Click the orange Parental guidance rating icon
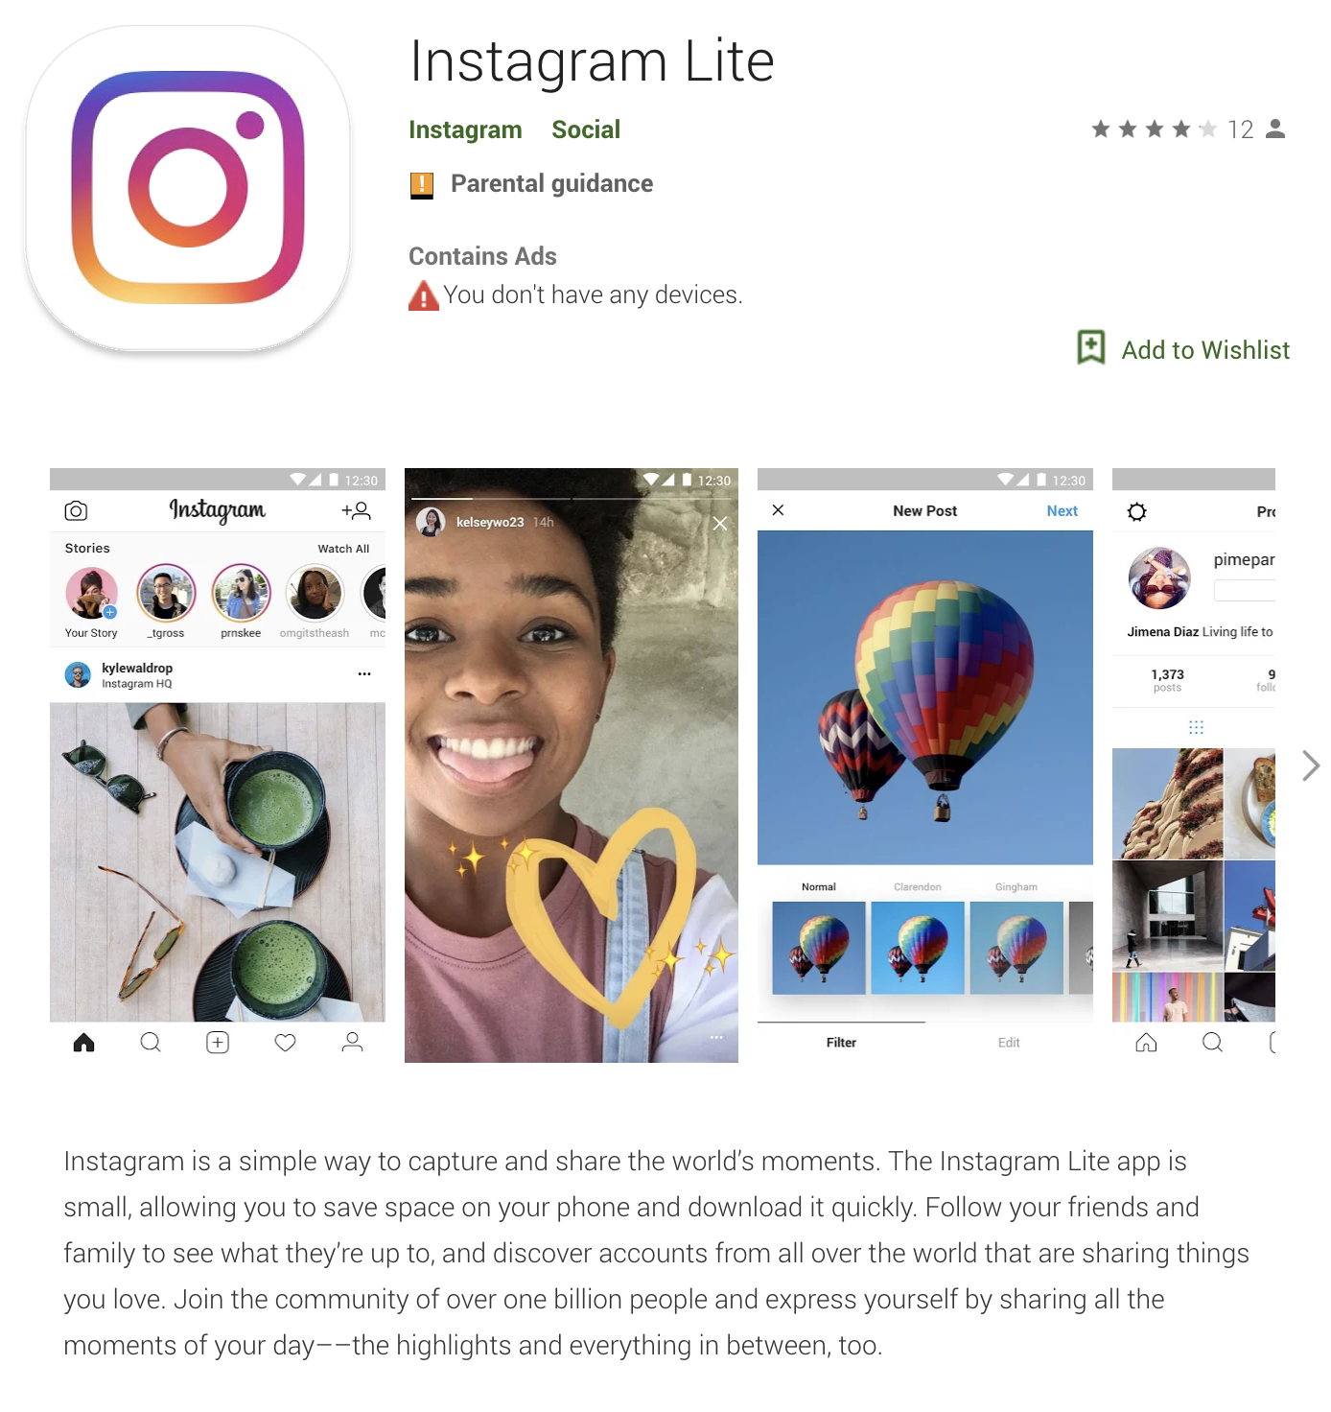This screenshot has height=1412, width=1331. (422, 185)
